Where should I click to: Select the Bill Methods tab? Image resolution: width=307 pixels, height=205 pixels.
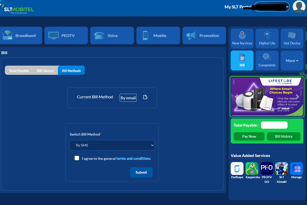(71, 71)
